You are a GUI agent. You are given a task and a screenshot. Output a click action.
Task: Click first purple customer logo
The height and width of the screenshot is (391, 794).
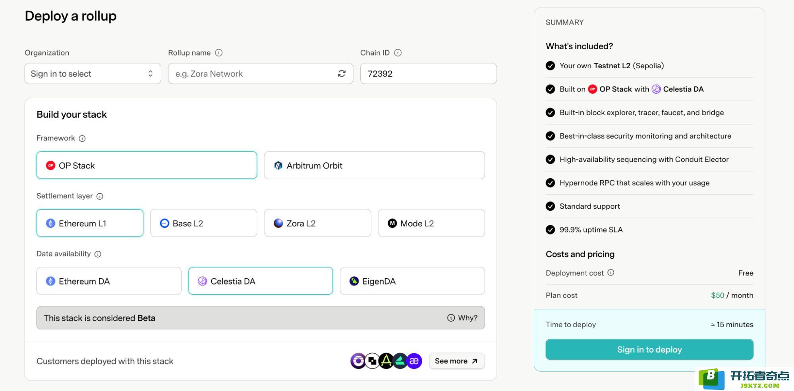pyautogui.click(x=358, y=361)
